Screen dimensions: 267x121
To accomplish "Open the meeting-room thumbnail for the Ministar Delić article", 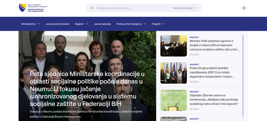I will tap(173, 46).
